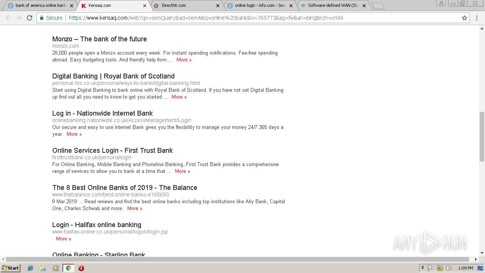Select the Kensaq.com tab

tap(113, 6)
